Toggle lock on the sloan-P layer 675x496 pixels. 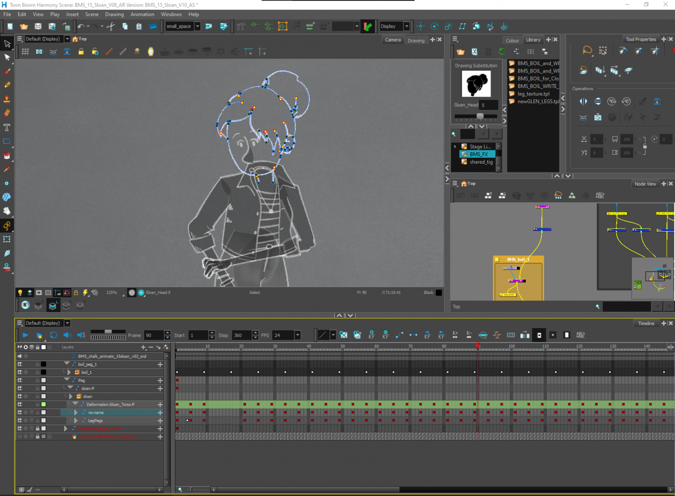coord(37,388)
